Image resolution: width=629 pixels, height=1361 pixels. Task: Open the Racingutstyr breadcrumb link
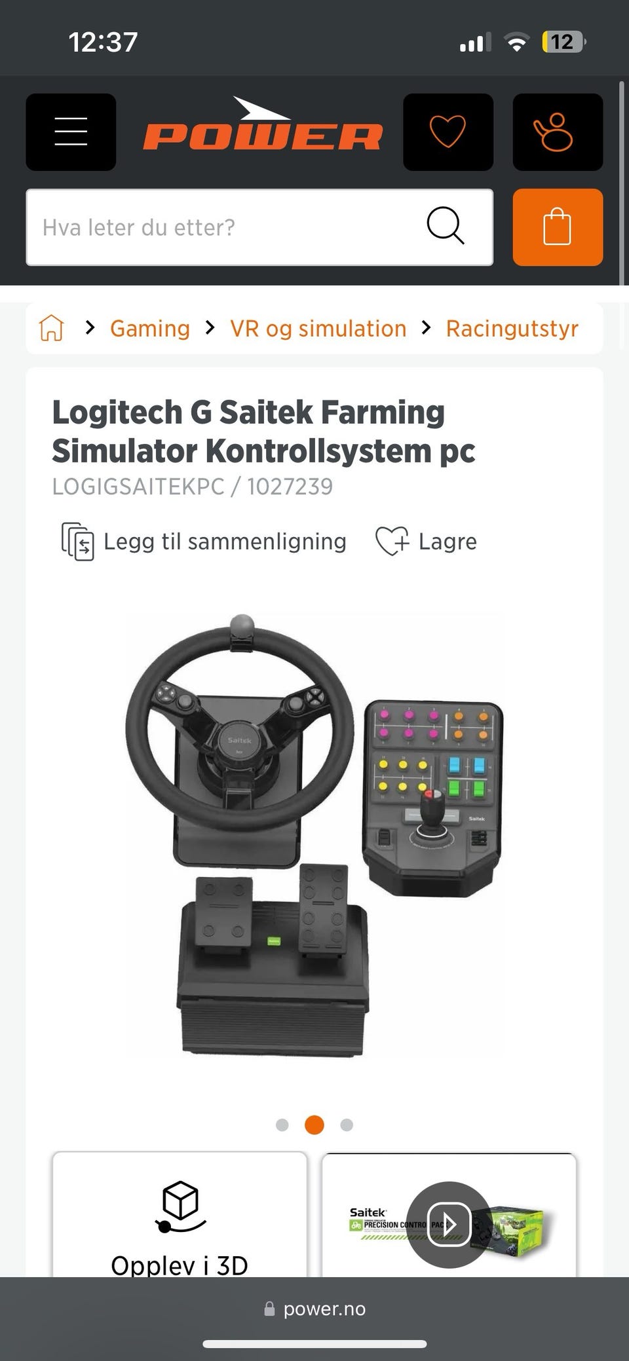[512, 328]
